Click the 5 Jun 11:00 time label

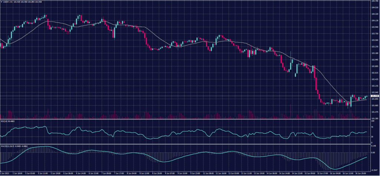44,173
